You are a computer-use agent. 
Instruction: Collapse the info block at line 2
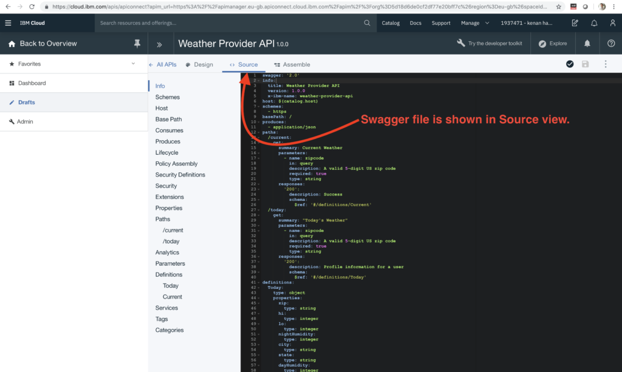coord(259,81)
